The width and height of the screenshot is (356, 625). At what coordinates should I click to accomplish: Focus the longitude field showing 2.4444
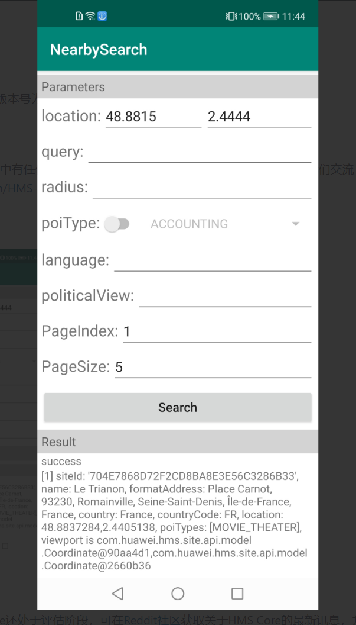(x=259, y=117)
